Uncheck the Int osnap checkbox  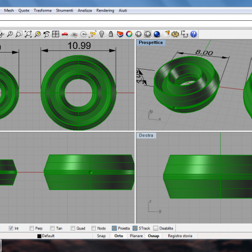pyautogui.click(x=11, y=228)
